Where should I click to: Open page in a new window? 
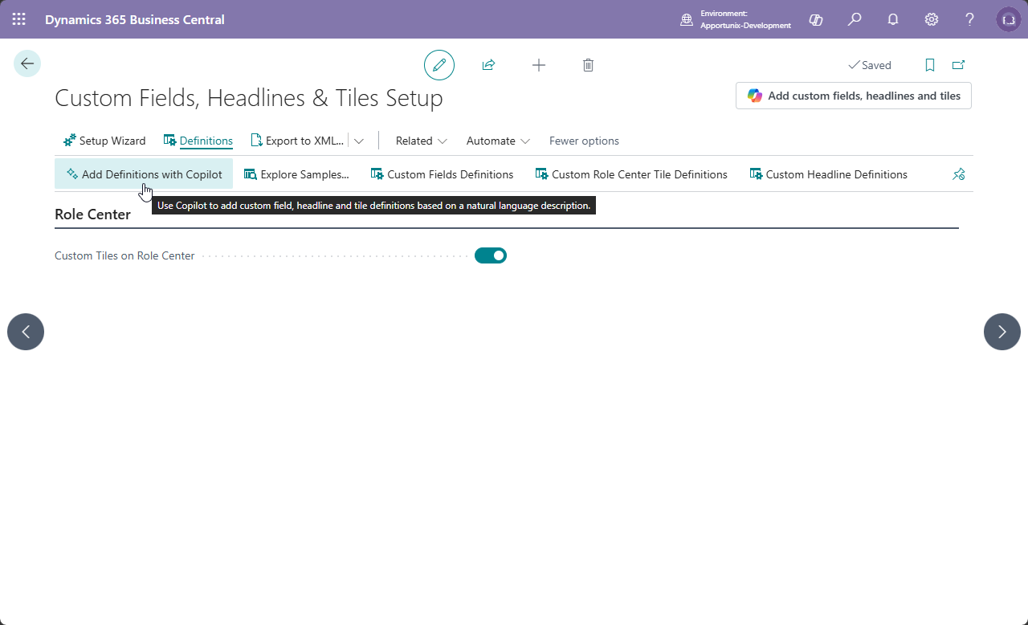click(x=958, y=65)
